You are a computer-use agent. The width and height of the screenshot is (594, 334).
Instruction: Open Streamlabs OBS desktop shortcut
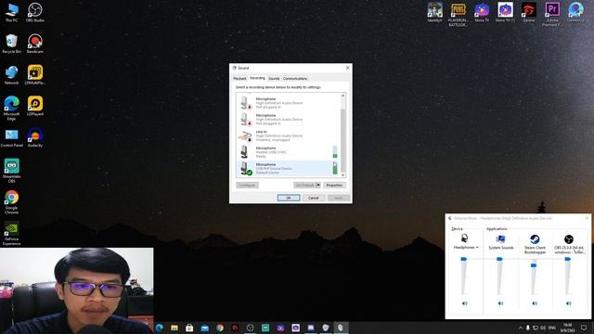click(11, 171)
